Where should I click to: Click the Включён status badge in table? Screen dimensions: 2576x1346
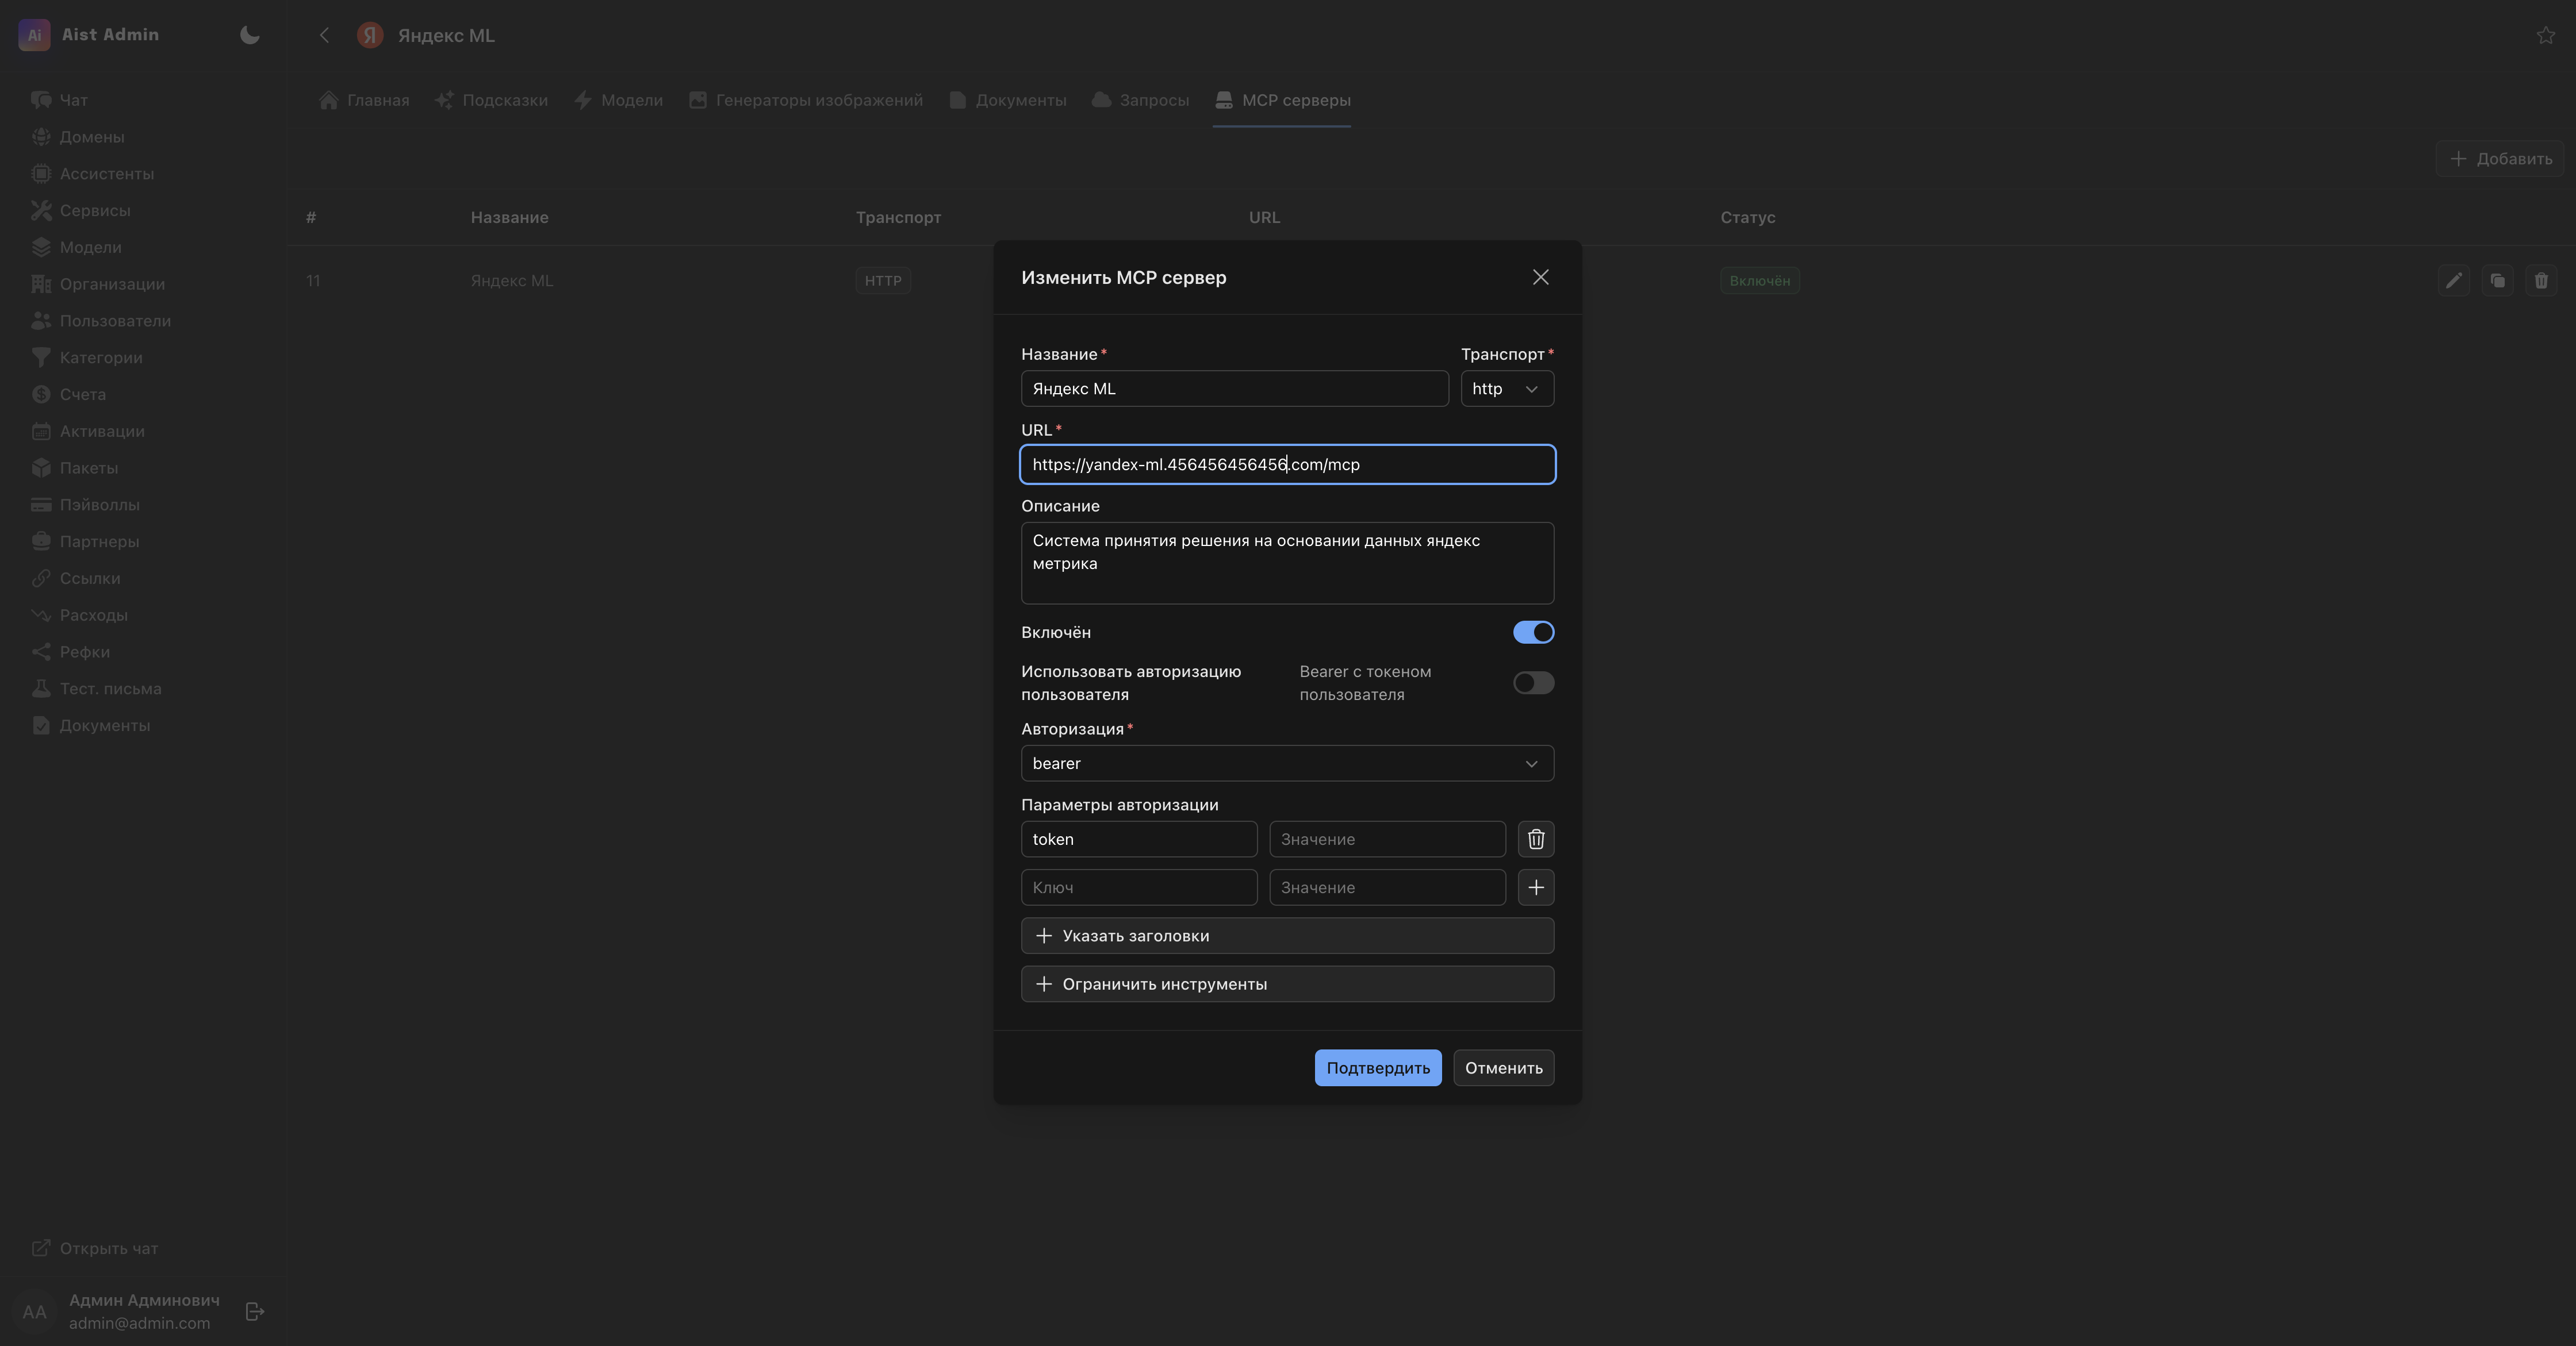1760,281
